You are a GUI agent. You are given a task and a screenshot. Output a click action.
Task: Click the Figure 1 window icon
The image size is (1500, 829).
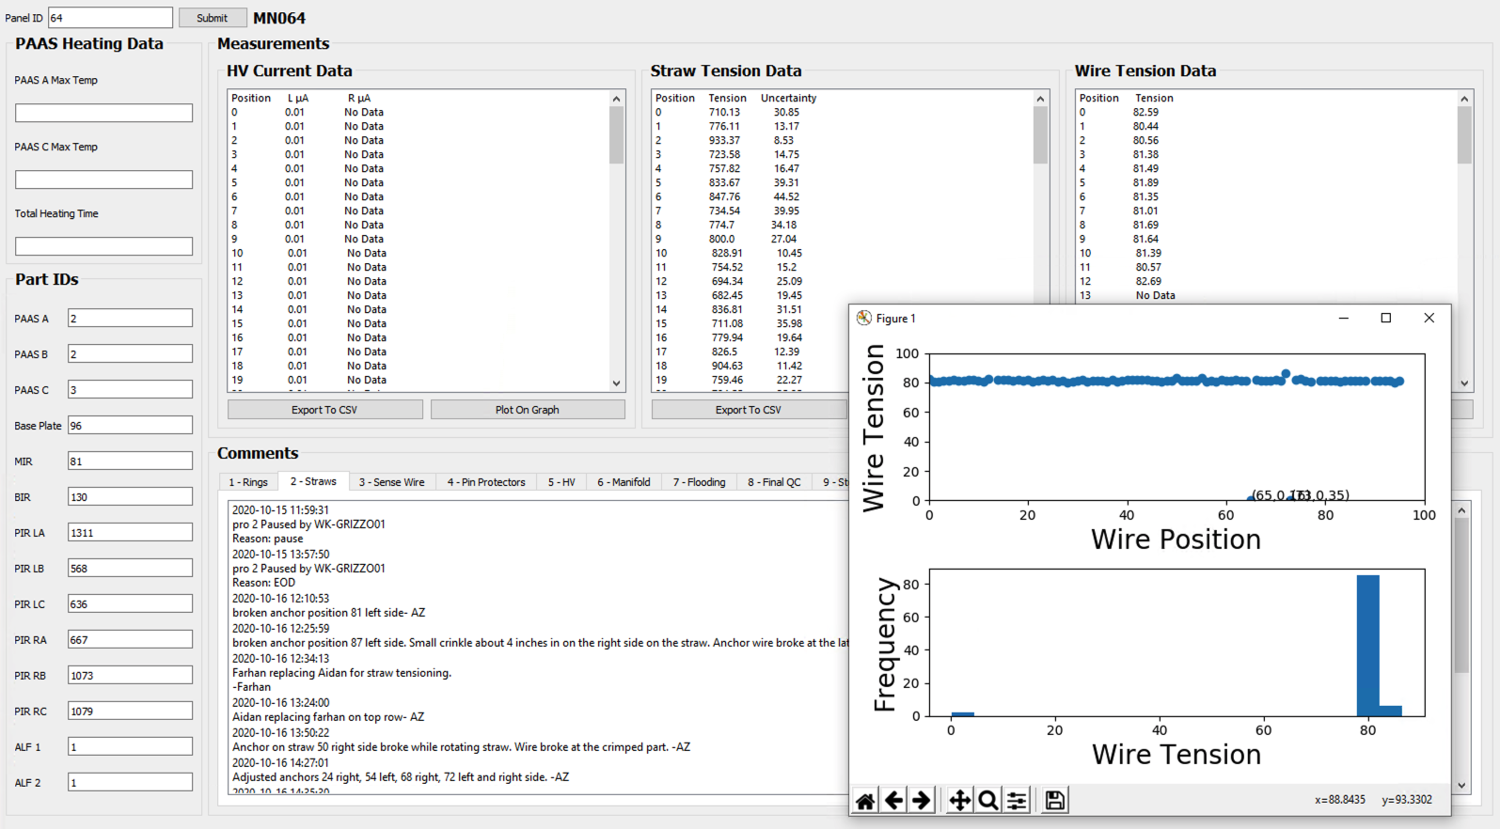[863, 319]
